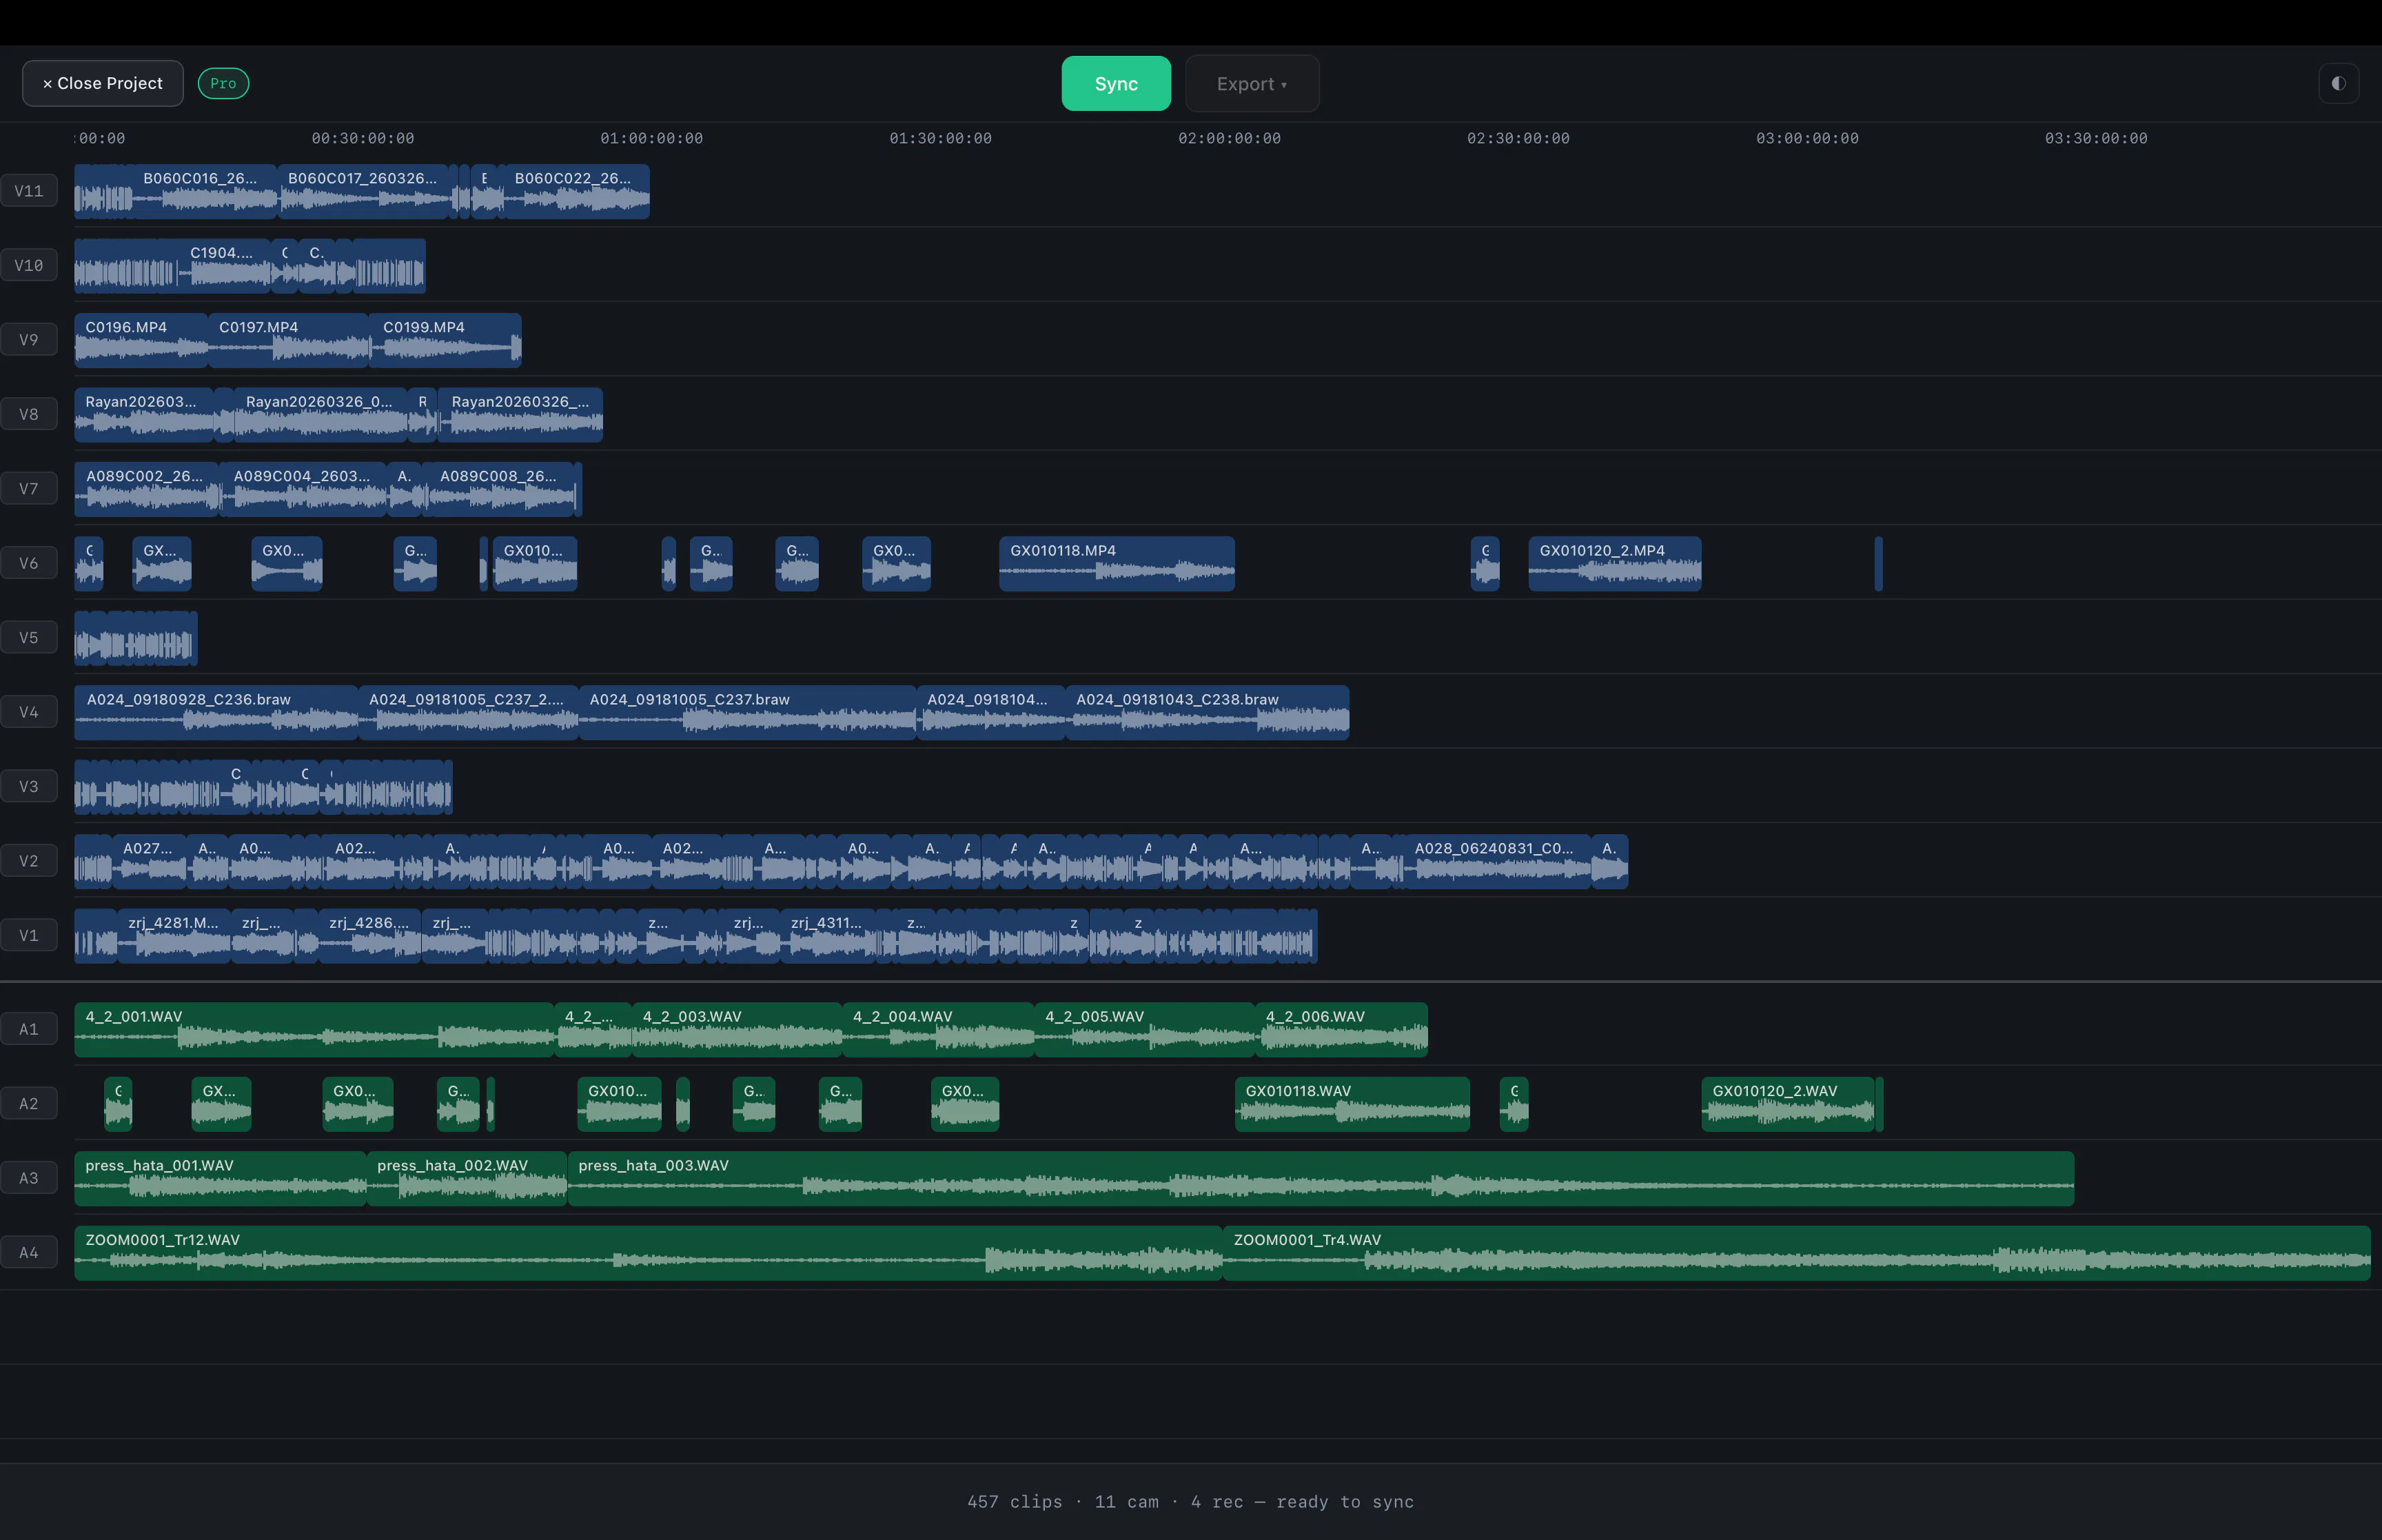The image size is (2382, 1540).
Task: Click the Pro badge
Action: pyautogui.click(x=223, y=83)
